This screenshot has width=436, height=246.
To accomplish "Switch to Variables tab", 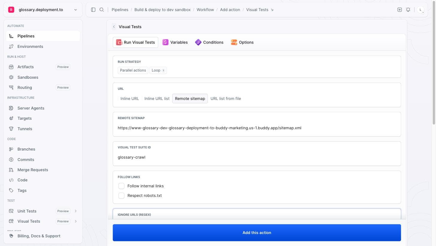I will click(x=175, y=42).
